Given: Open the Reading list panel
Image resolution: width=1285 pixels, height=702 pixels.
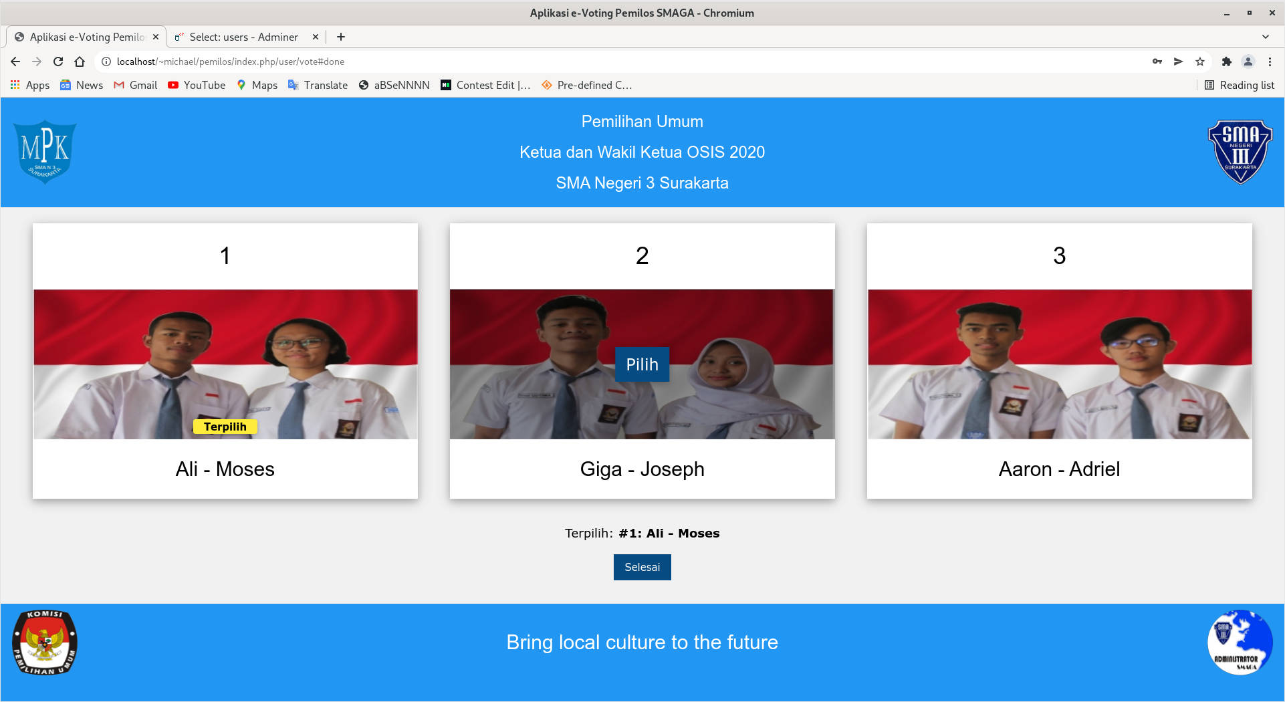Looking at the screenshot, I should click(1240, 85).
